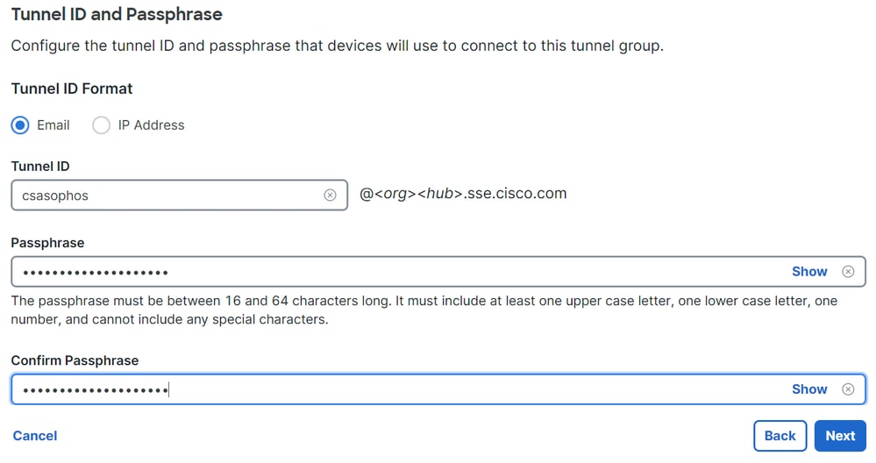Go Back to the previous step
Image resolution: width=876 pixels, height=463 pixels.
[x=780, y=436]
